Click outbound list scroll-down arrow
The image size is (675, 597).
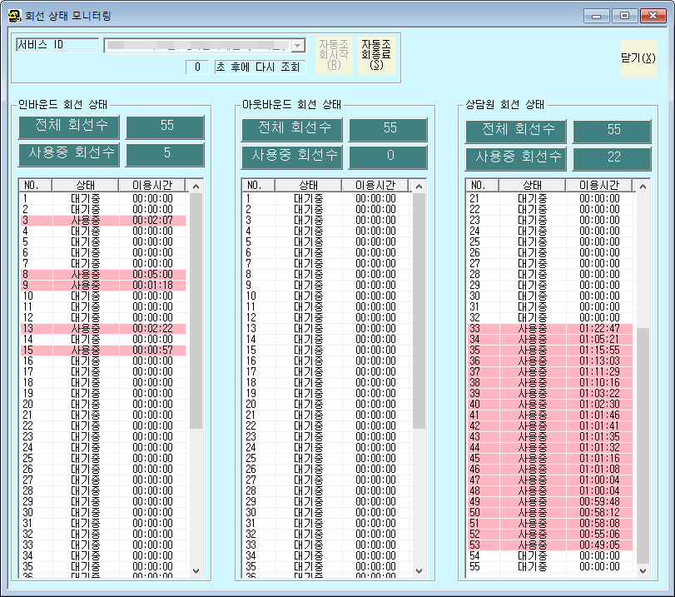[x=419, y=571]
